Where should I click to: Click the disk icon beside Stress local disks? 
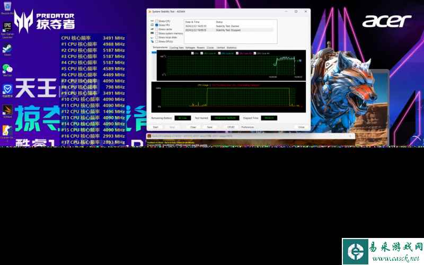[x=152, y=38]
